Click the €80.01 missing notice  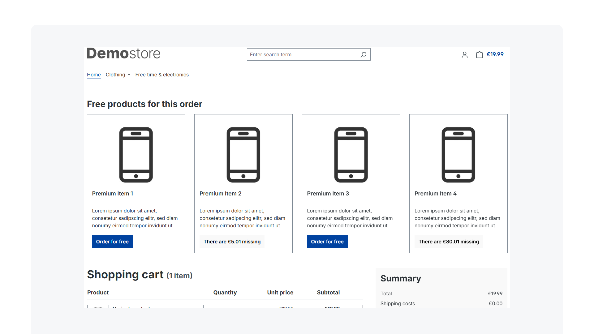tap(449, 242)
